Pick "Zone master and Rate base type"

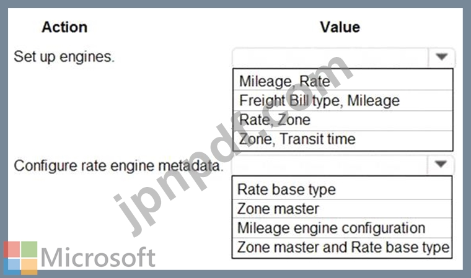pos(343,247)
